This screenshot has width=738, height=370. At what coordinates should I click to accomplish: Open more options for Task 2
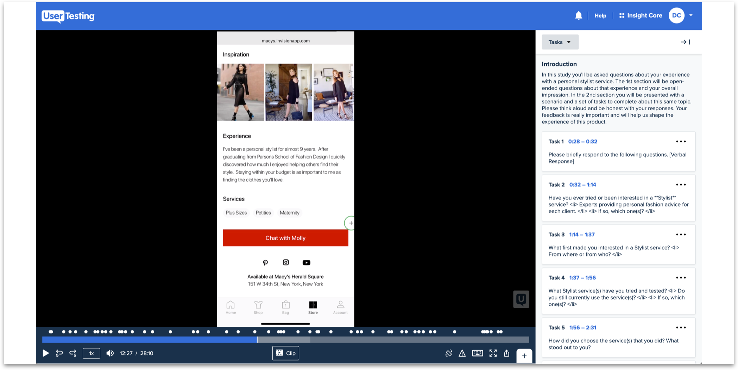[x=681, y=185]
